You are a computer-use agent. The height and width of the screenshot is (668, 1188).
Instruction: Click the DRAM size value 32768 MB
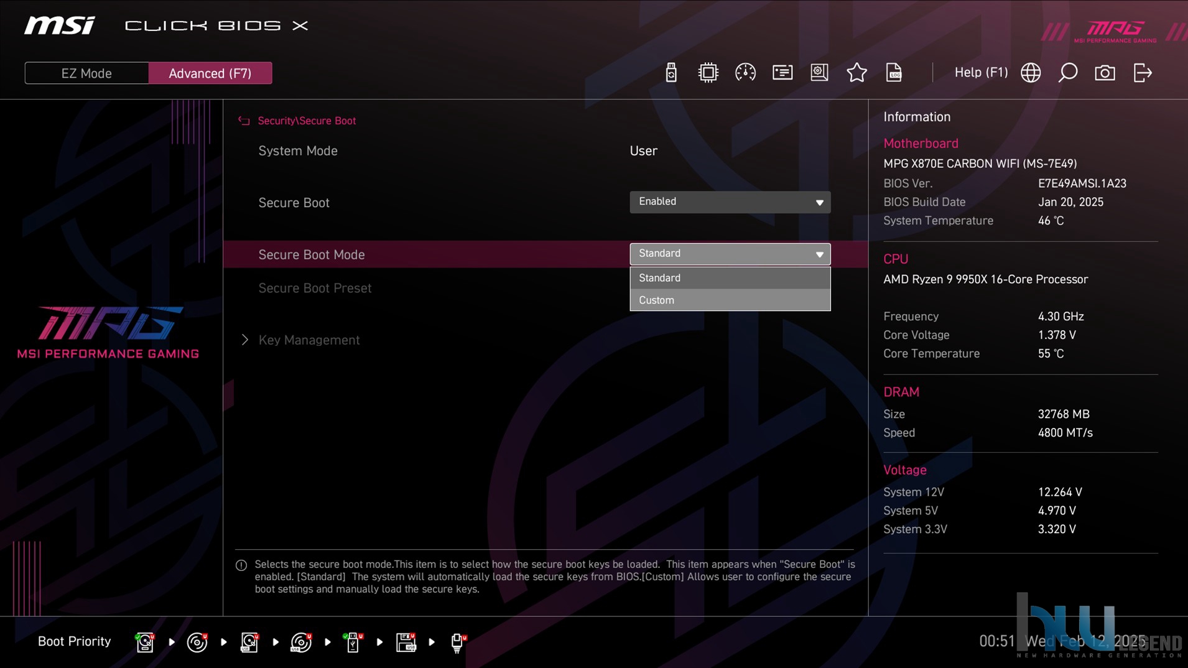[x=1064, y=414]
